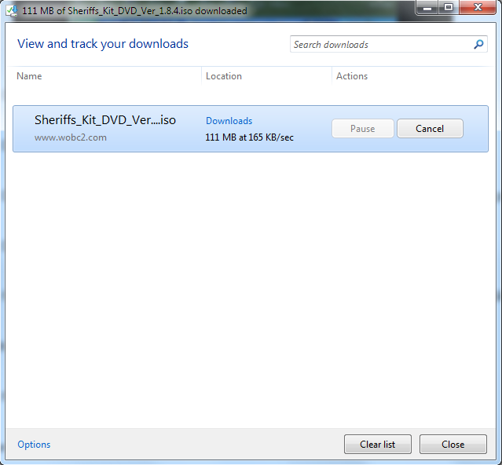Click the download icon in the title bar

(x=12, y=10)
